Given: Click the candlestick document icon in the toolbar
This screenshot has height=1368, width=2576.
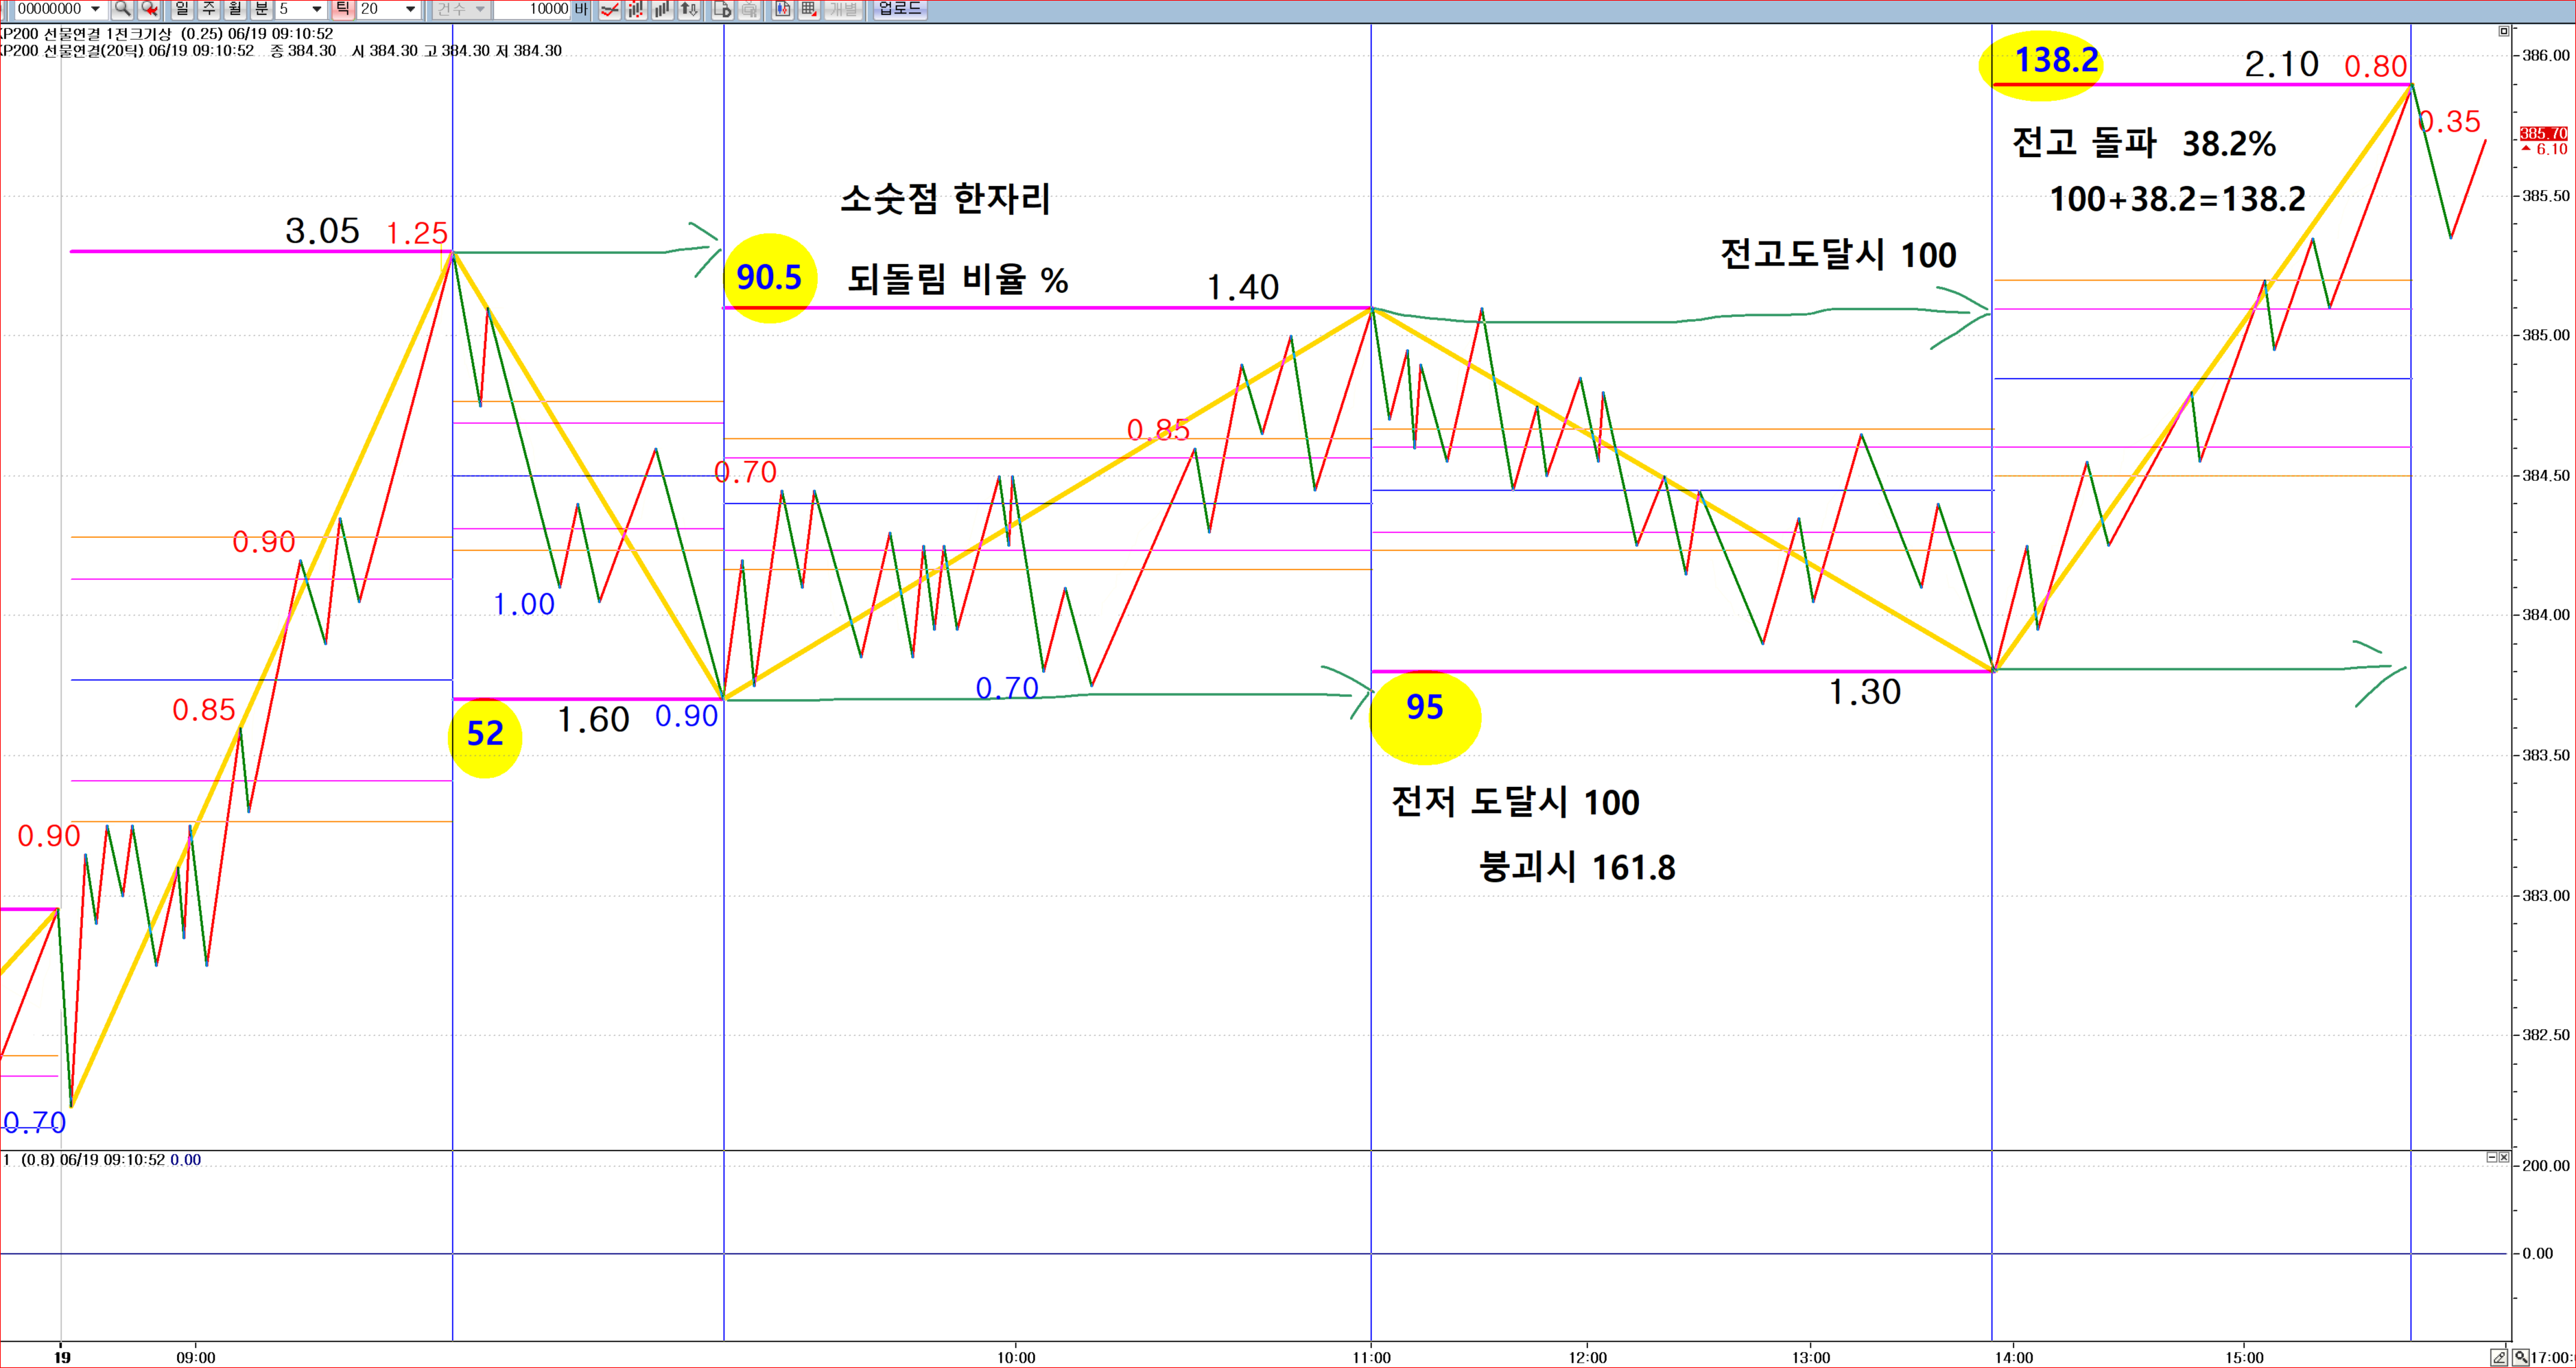Looking at the screenshot, I should click(782, 9).
